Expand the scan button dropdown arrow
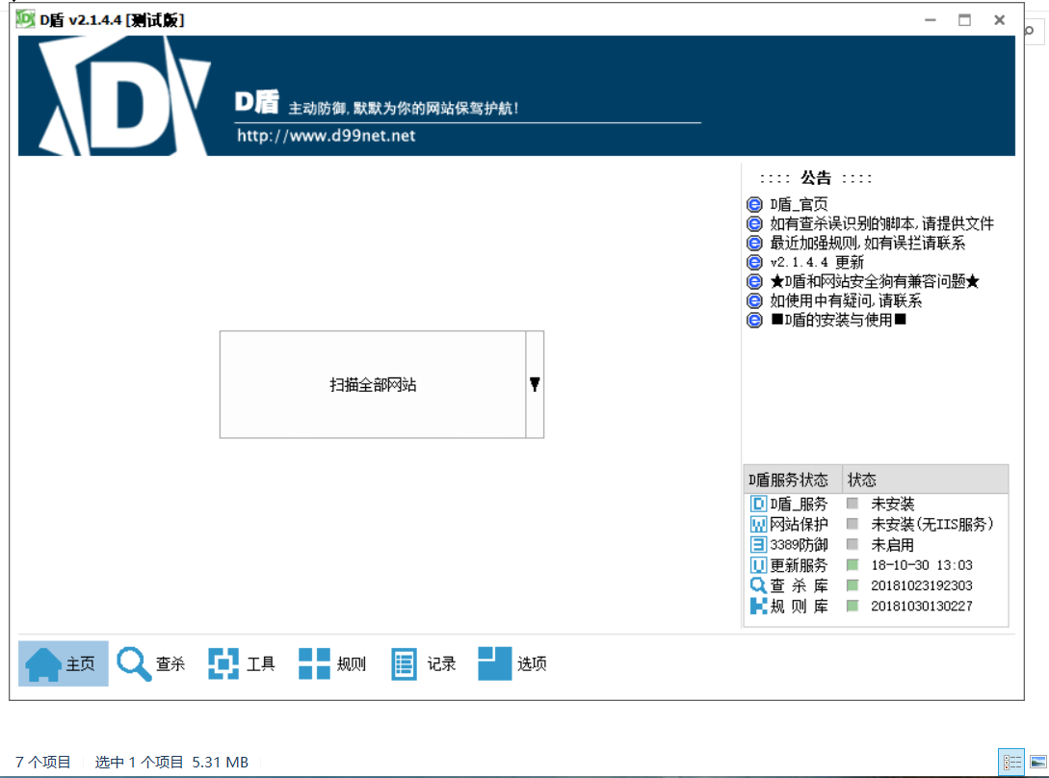 [535, 385]
